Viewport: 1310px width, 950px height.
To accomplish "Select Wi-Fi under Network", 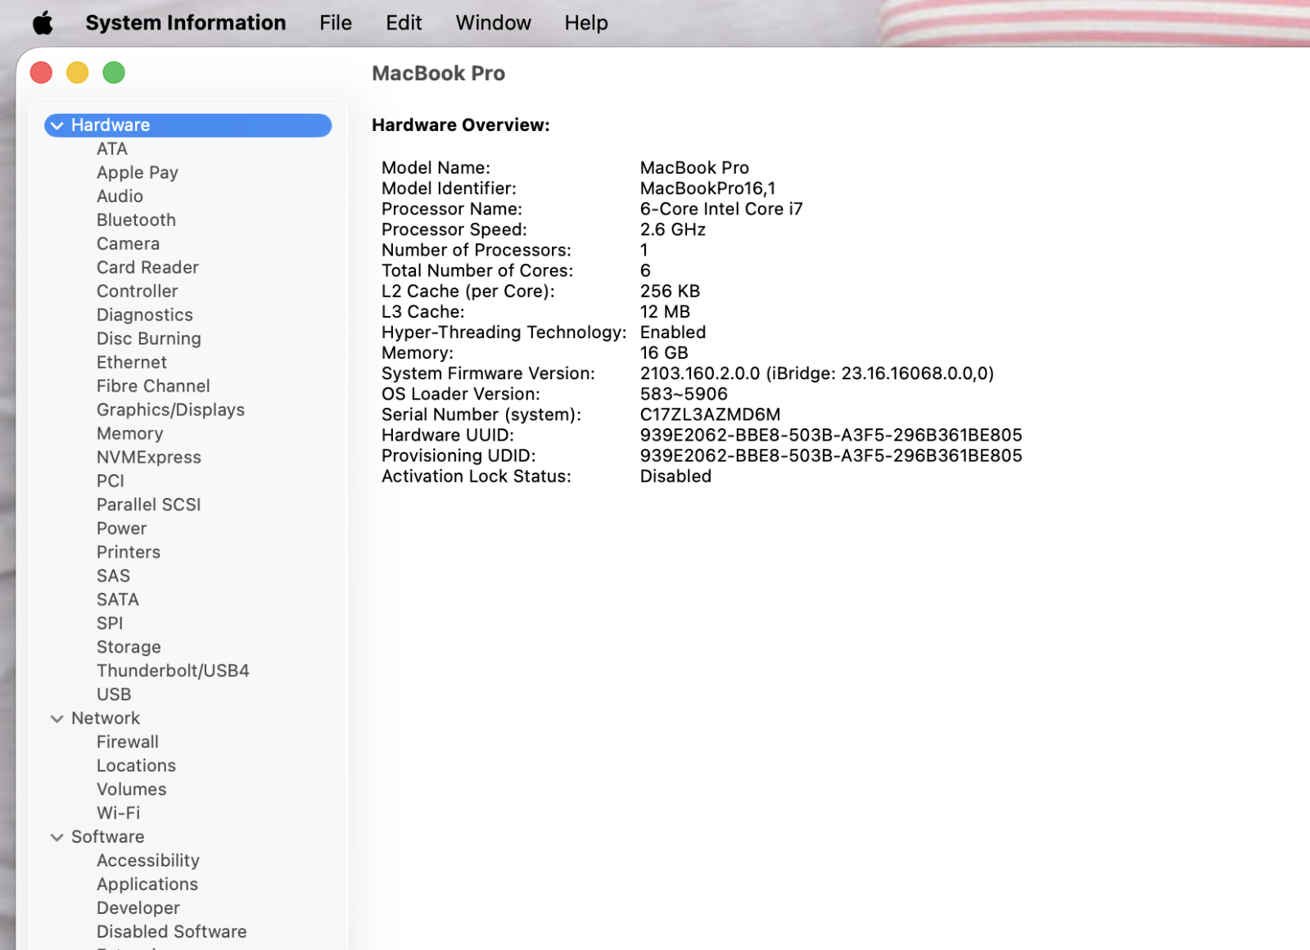I will 119,814.
